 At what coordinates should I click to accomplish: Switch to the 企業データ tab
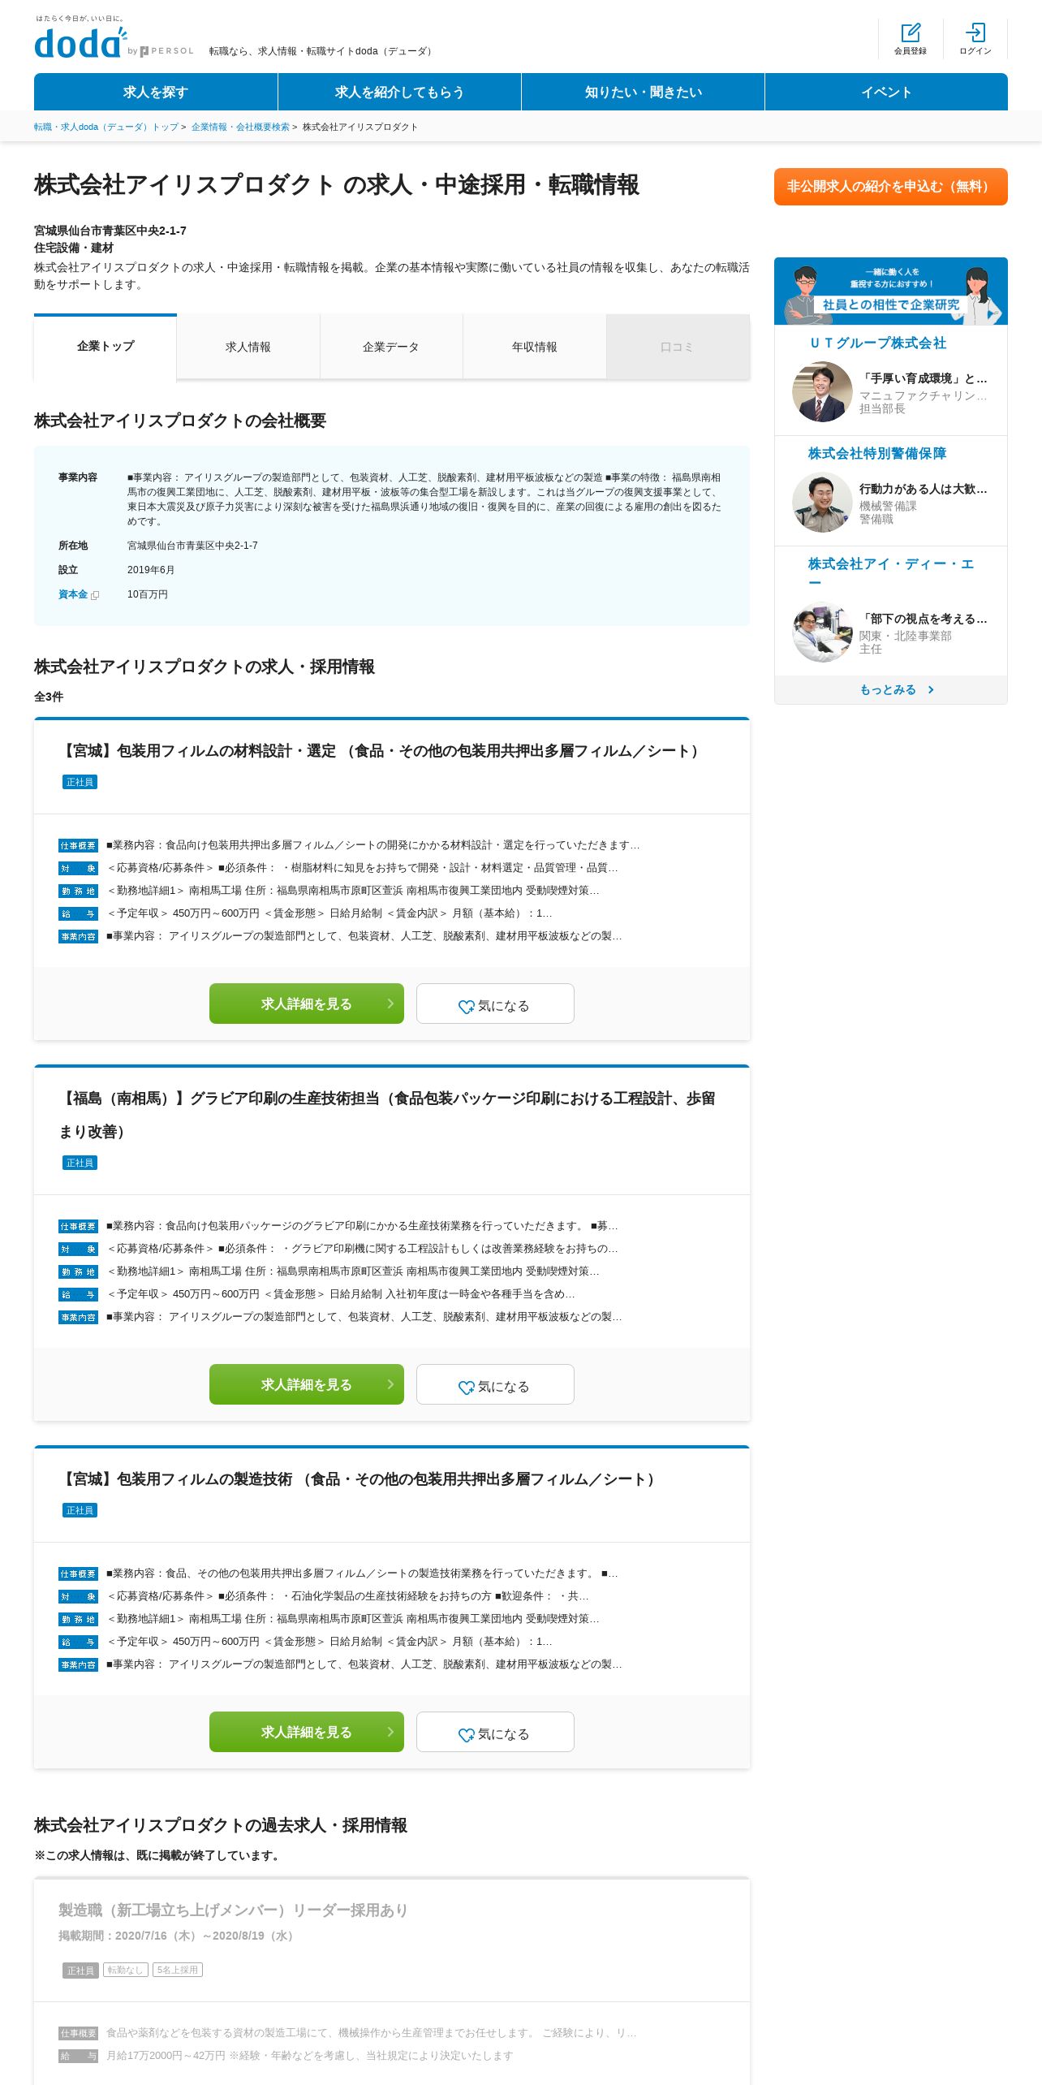pyautogui.click(x=391, y=347)
